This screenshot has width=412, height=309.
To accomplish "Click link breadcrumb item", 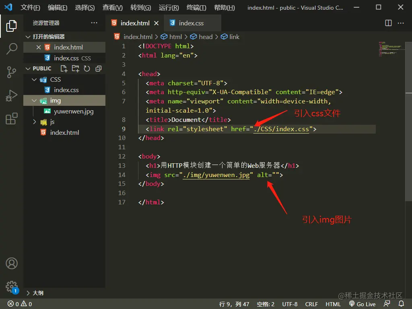I will 230,37.
